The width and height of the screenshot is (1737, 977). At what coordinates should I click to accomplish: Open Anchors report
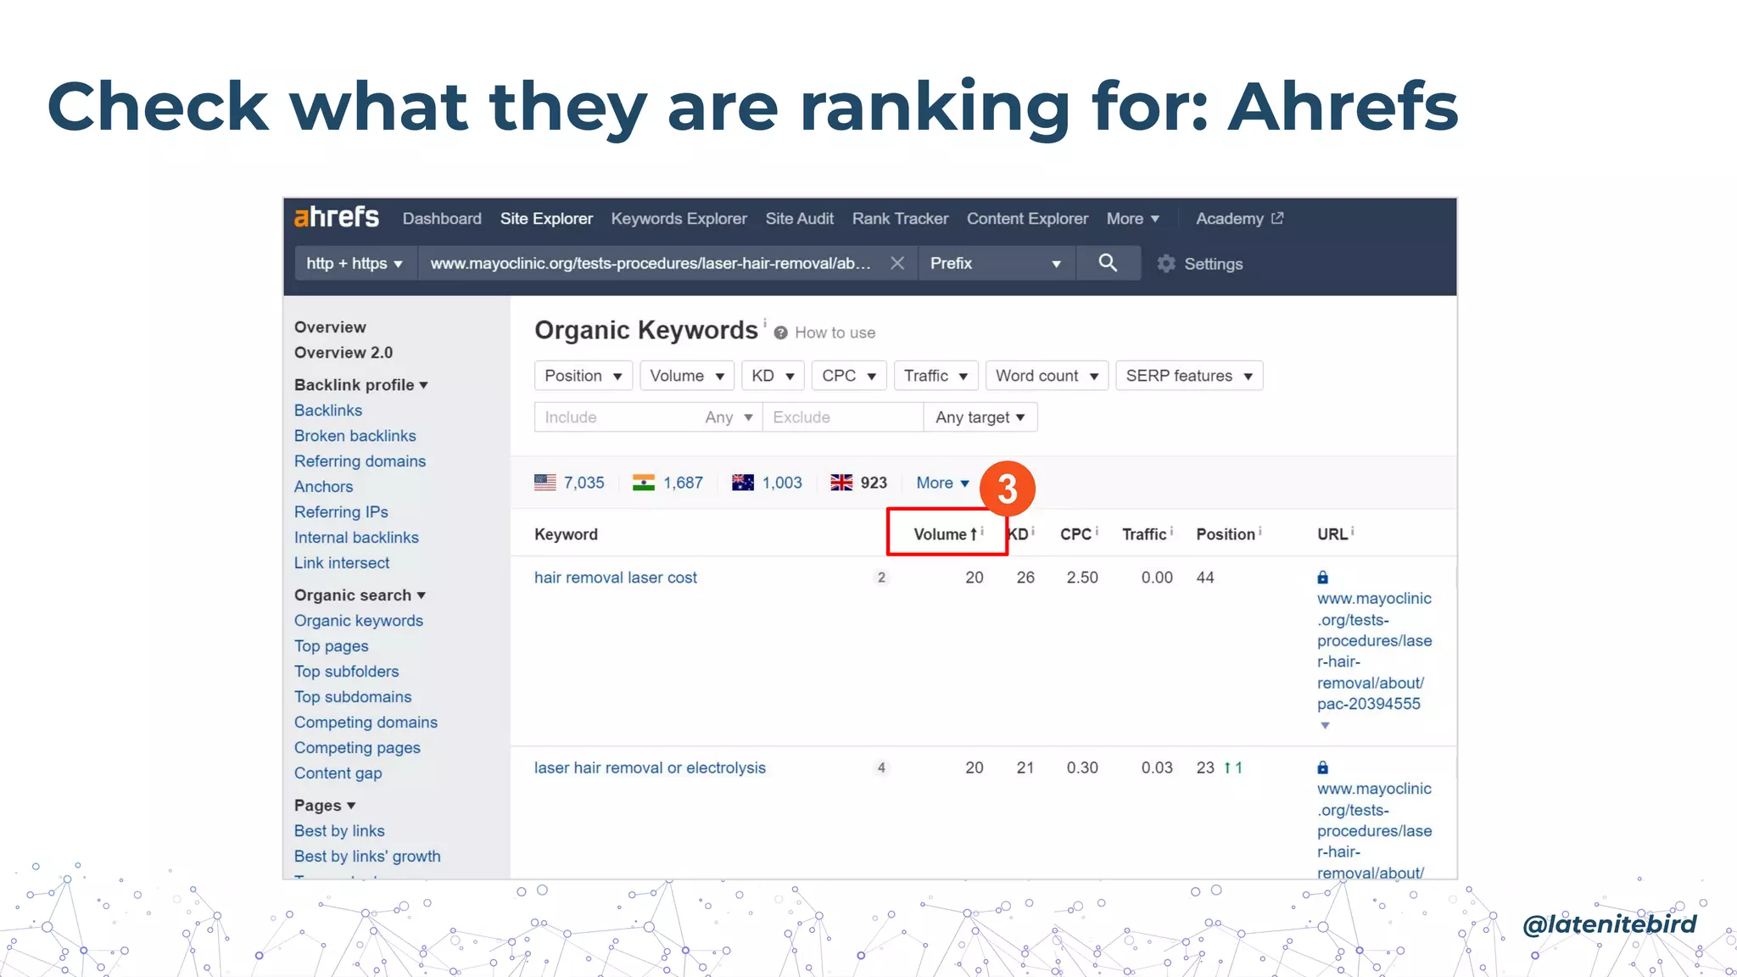coord(323,487)
